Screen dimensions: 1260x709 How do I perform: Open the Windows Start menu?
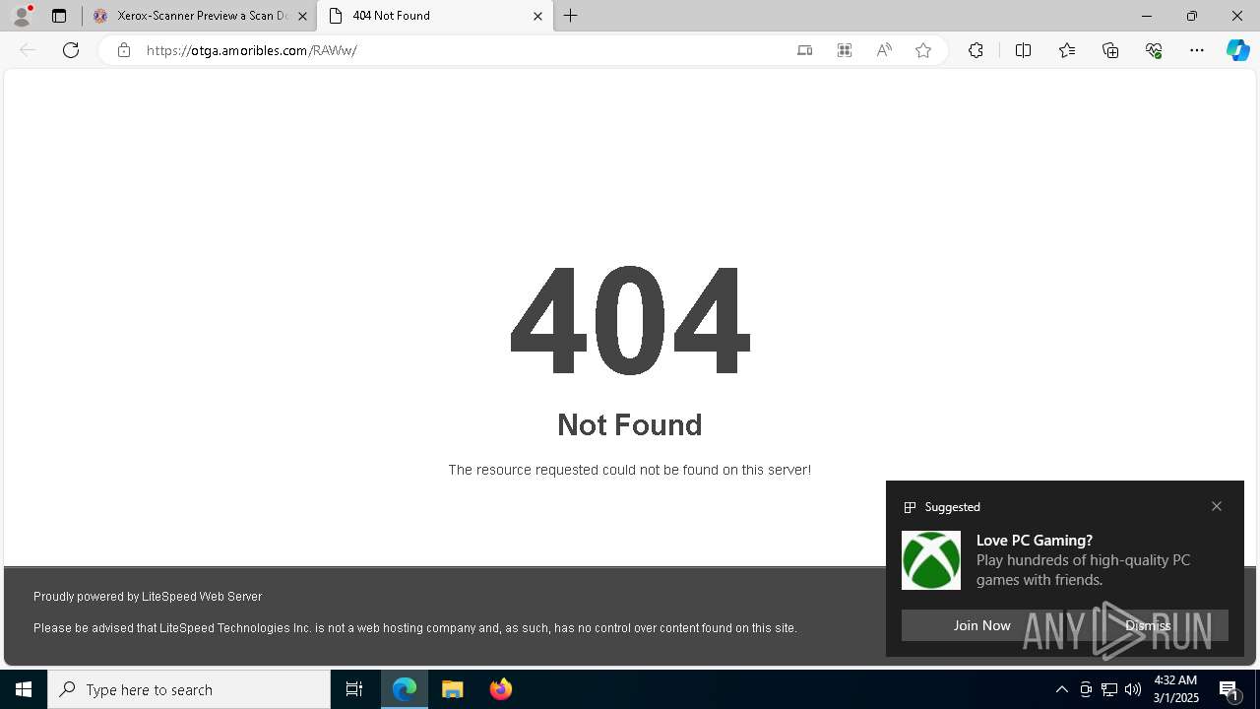[x=24, y=689]
